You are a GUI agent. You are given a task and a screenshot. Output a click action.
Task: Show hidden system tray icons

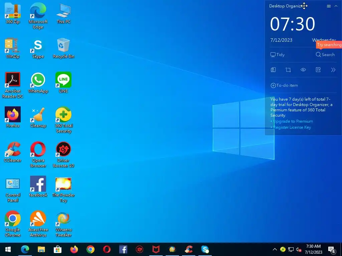(275, 249)
